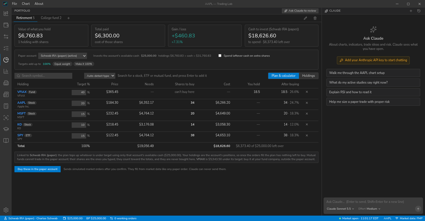
Task: Click Market data: FMP in status bar
Action: 409,218
